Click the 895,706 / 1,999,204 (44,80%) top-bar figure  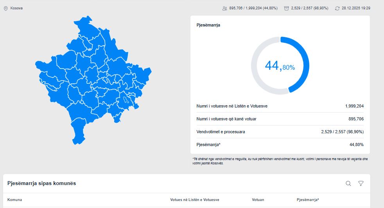253,8
